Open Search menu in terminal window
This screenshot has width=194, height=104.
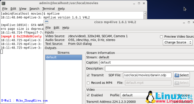pyautogui.click(x=34, y=9)
